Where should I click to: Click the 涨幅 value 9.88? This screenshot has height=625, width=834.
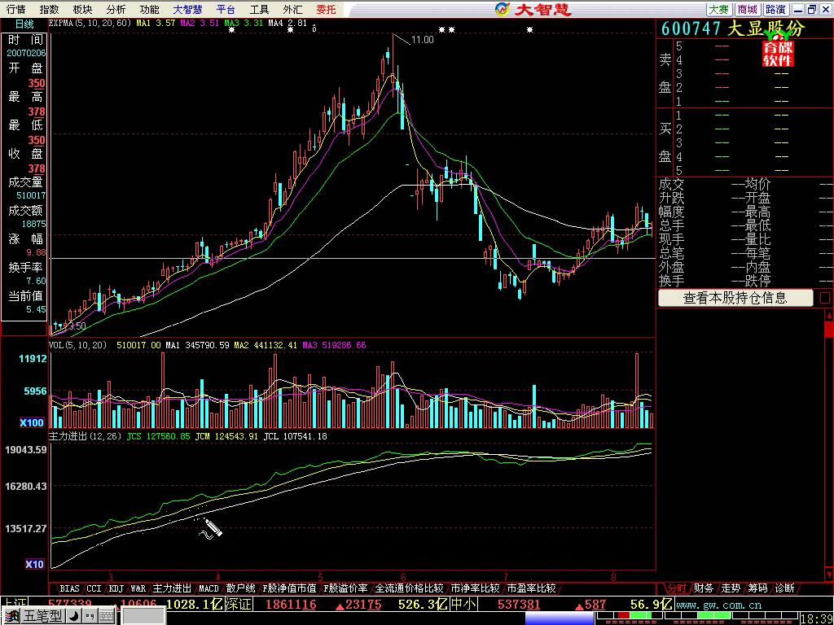tap(36, 252)
